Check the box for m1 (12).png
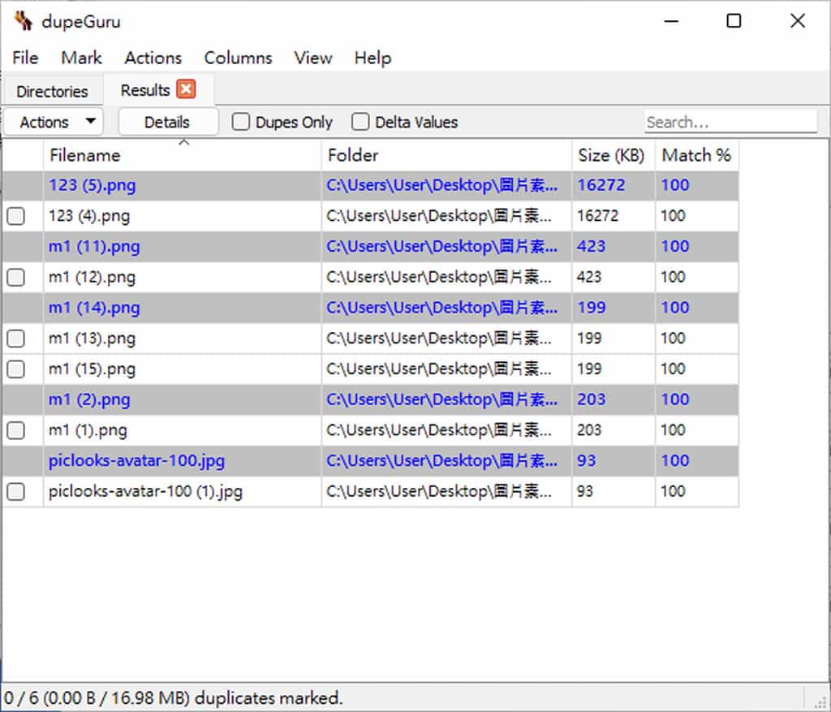The image size is (831, 712). [x=15, y=278]
